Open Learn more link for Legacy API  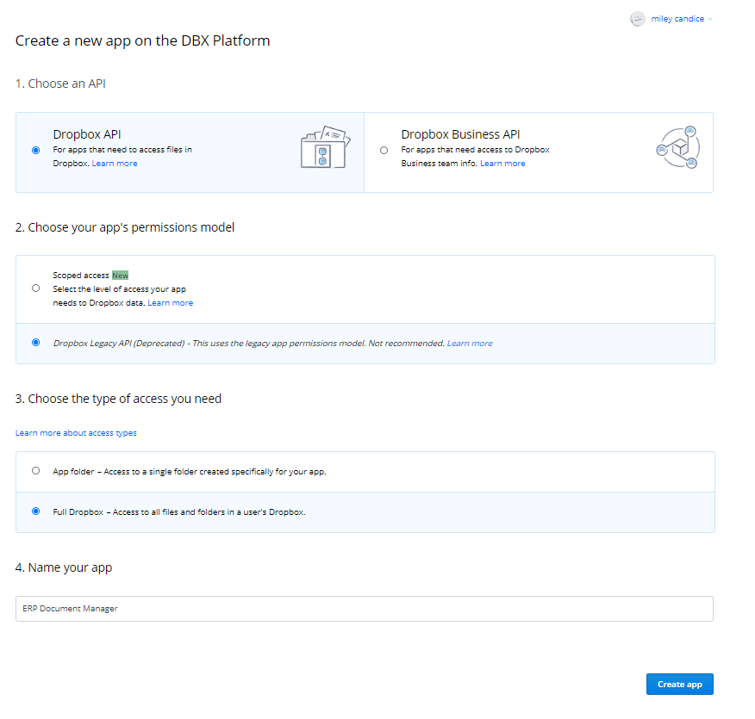[x=470, y=344]
